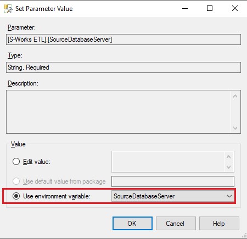The height and width of the screenshot is (239, 247).
Task: Click the default package value text field
Action: pyautogui.click(x=173, y=181)
